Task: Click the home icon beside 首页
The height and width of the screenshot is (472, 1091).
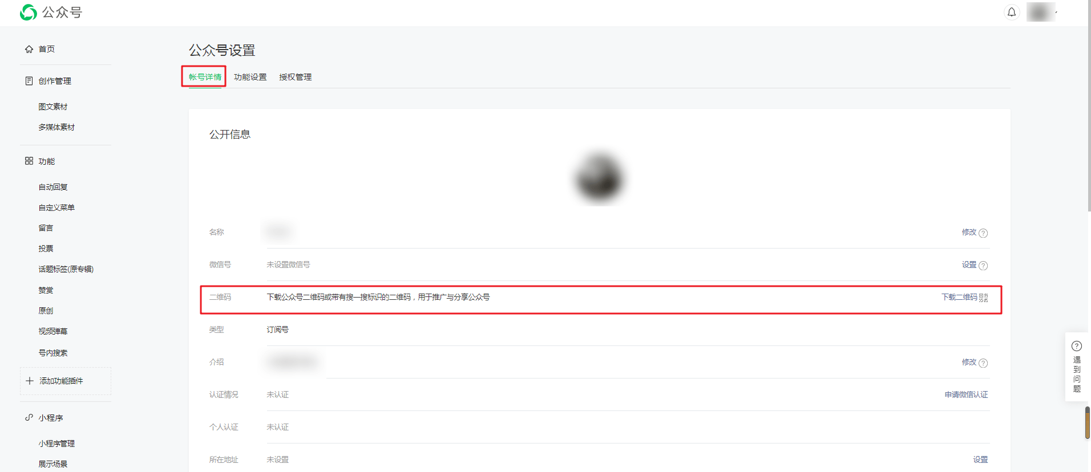Action: (29, 49)
